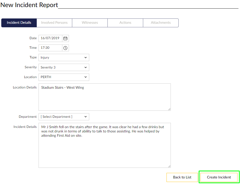Switch to the Involved Persons tab
This screenshot has width=241, height=185.
[54, 23]
